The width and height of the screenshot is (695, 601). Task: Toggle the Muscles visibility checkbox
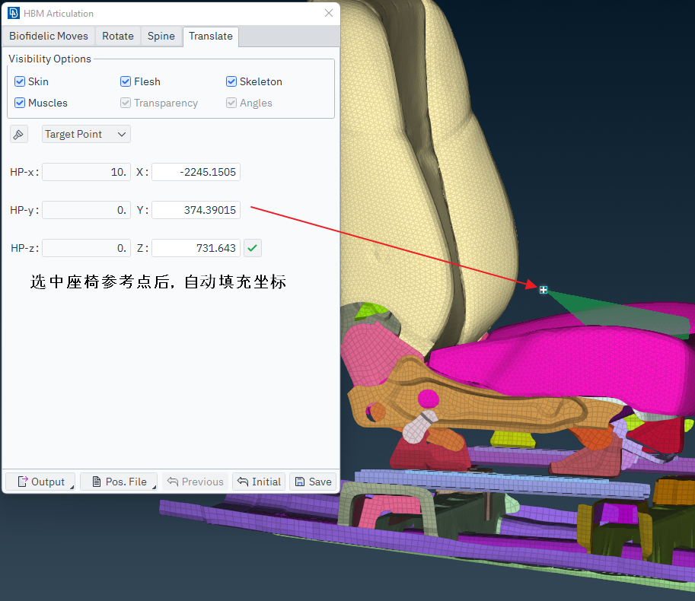click(20, 103)
